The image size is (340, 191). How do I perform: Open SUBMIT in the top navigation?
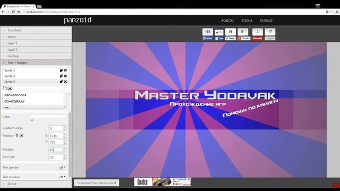tap(267, 20)
